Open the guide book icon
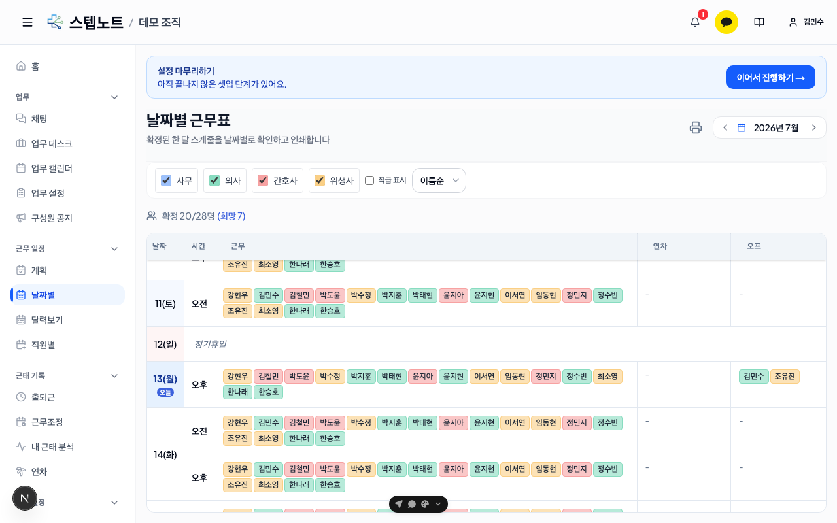This screenshot has height=523, width=837. (x=759, y=22)
